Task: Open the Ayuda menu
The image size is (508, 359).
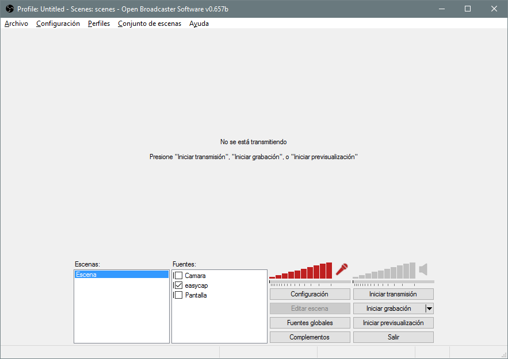Action: click(x=199, y=24)
